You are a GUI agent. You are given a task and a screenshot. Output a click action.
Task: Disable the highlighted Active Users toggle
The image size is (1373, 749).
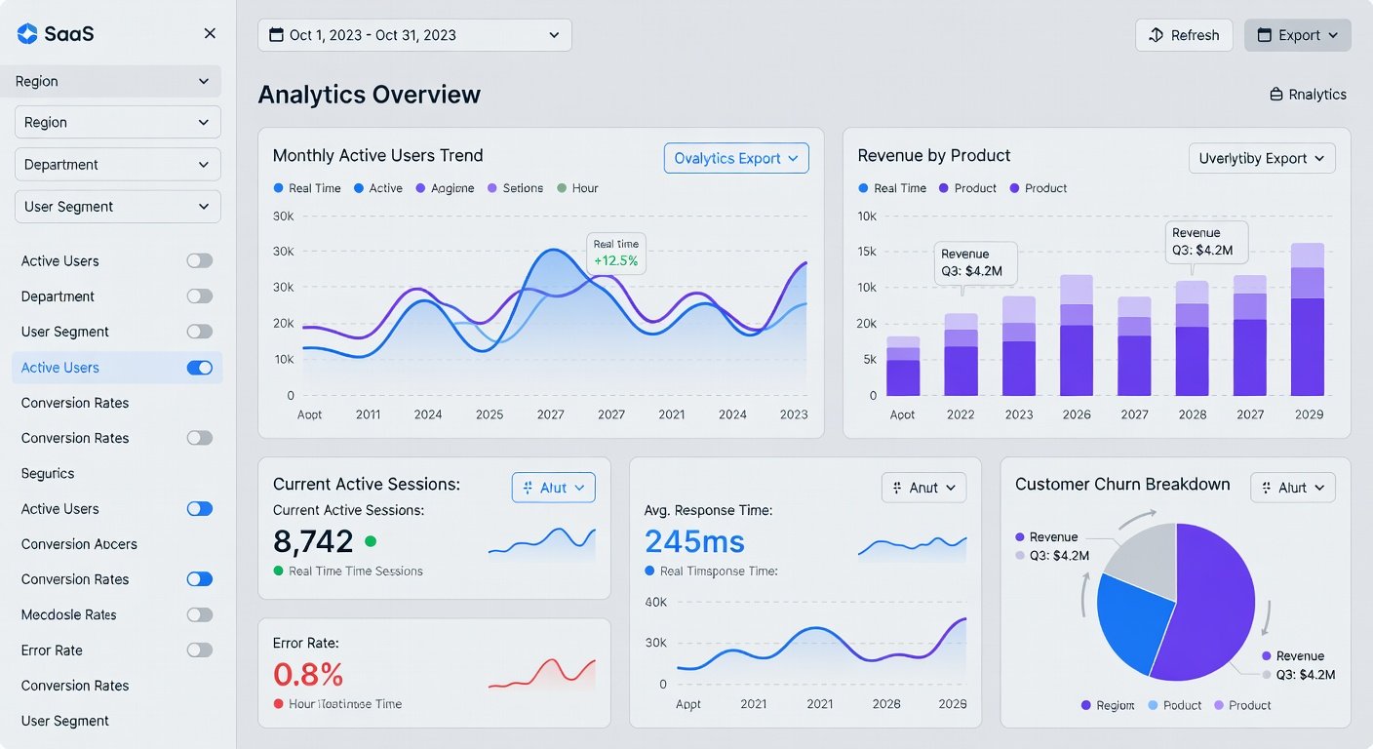[x=199, y=368]
